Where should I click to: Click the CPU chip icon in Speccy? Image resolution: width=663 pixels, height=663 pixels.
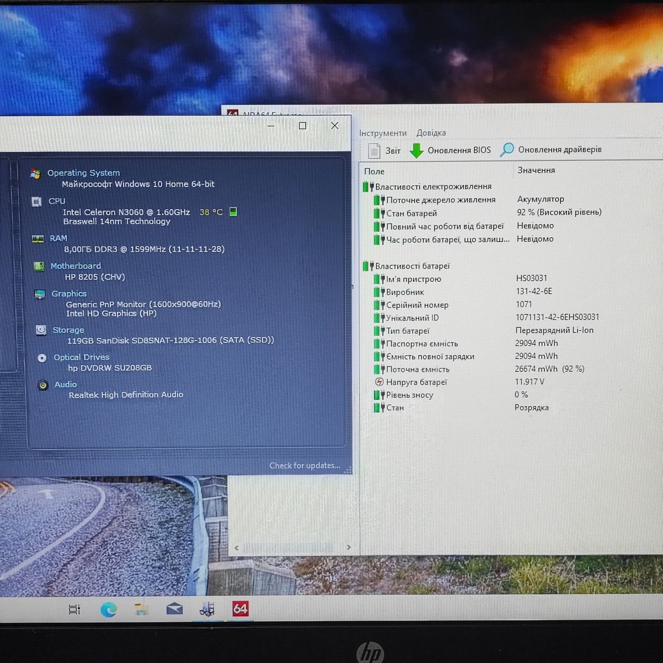click(37, 201)
